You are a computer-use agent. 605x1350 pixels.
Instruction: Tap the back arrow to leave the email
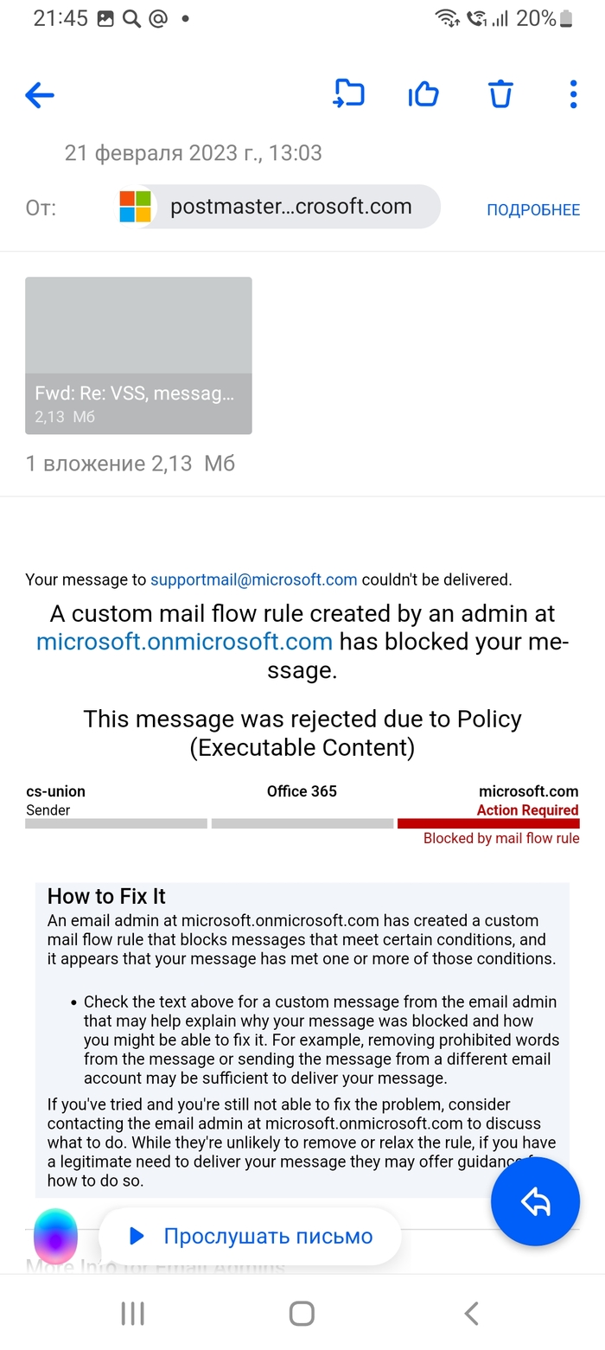[40, 95]
